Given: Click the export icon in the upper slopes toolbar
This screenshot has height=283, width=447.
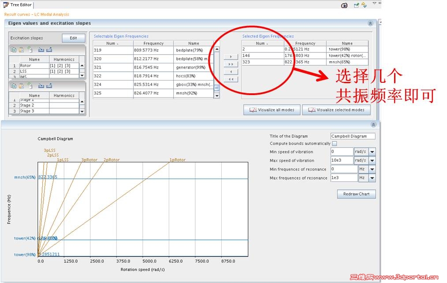Looking at the screenshot, I should (x=49, y=50).
